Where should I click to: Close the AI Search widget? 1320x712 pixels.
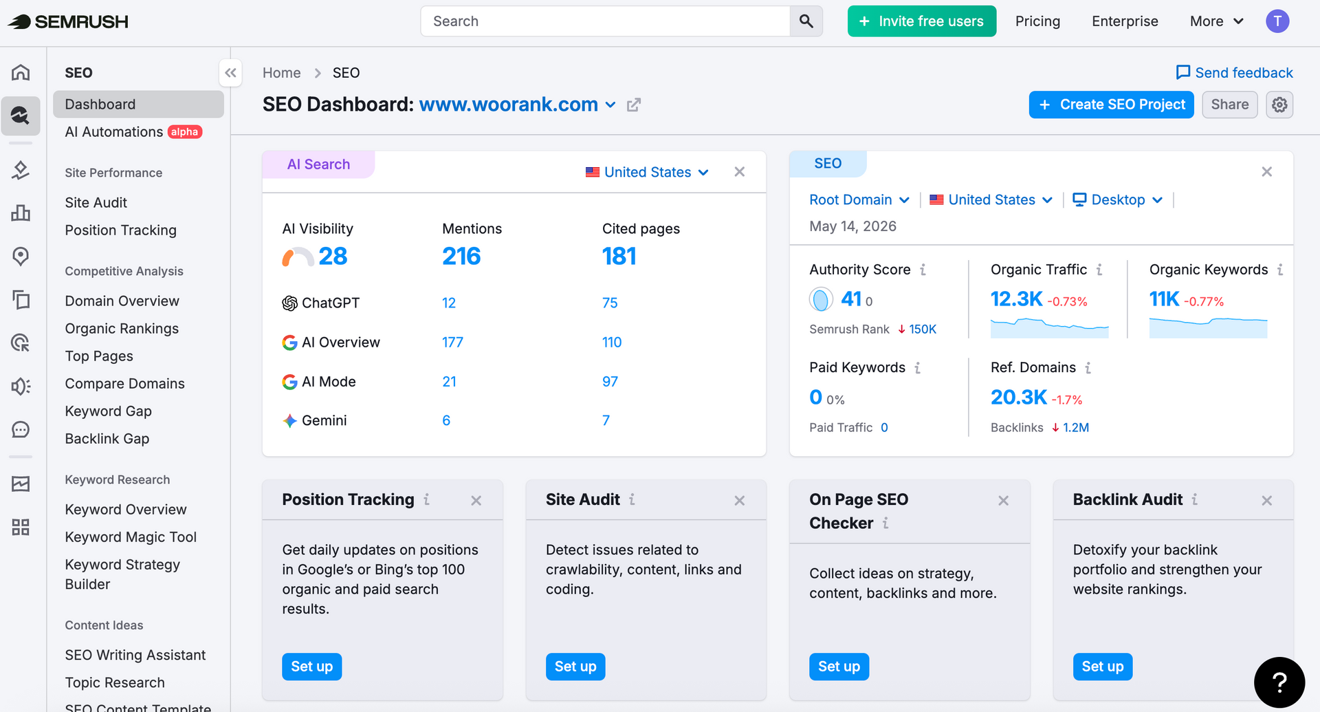(739, 172)
